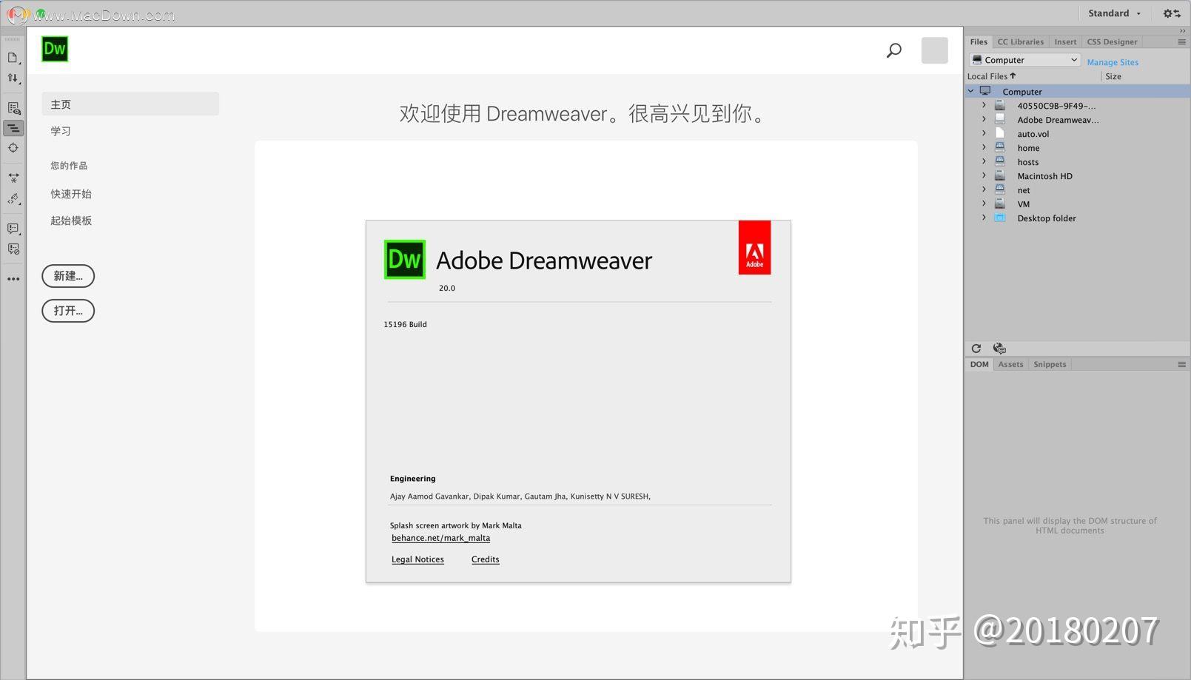This screenshot has height=680, width=1191.
Task: Click the file transfer up/down arrows icon
Action: 13,77
